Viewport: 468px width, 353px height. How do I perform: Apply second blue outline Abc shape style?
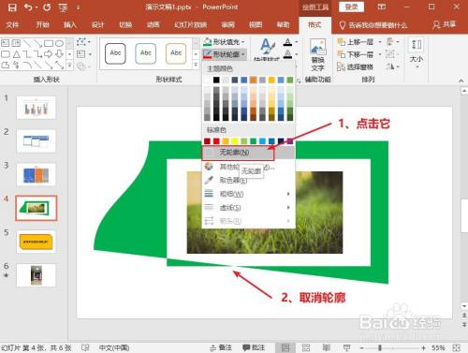pos(145,53)
